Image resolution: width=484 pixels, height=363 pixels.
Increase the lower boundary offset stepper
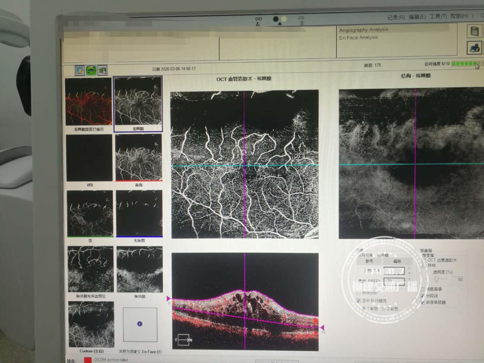pyautogui.click(x=409, y=279)
